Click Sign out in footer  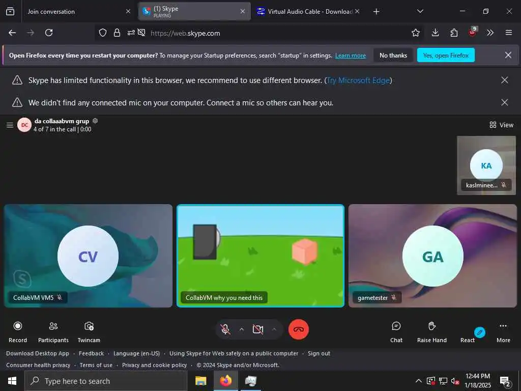(x=319, y=353)
